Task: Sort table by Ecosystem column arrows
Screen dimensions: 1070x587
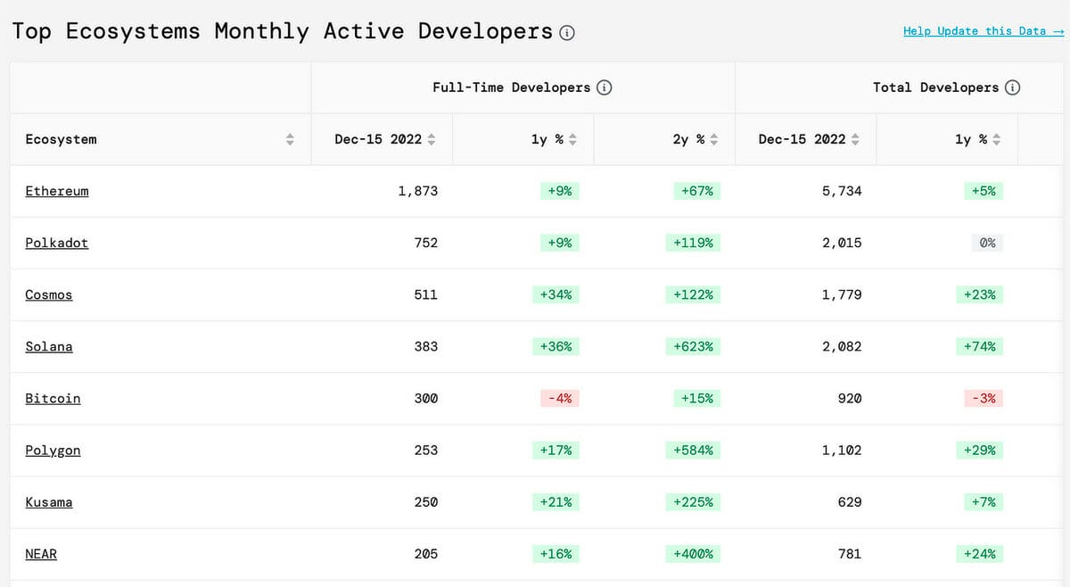Action: (289, 139)
